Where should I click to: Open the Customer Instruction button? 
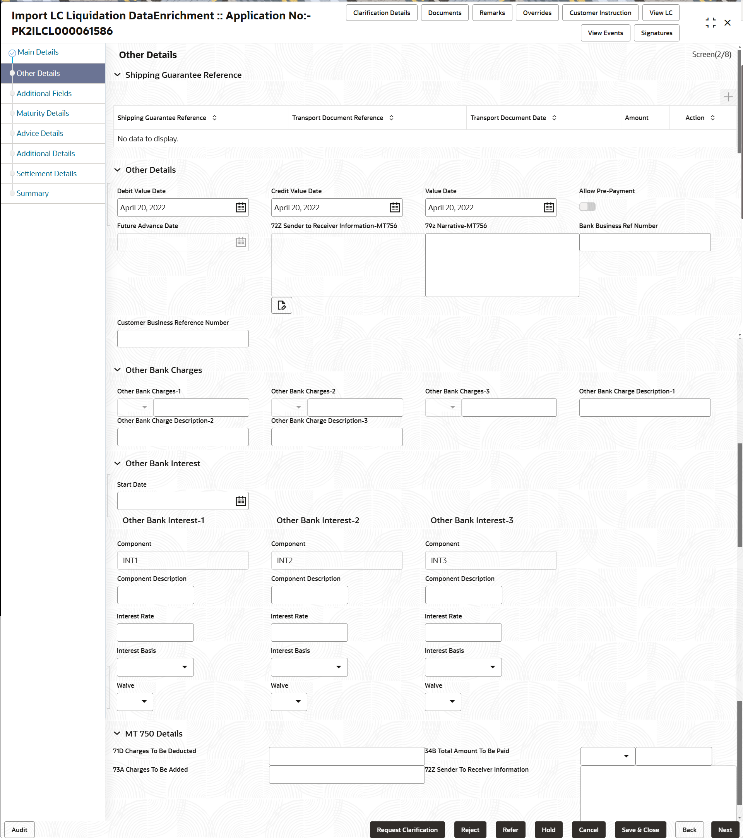point(600,13)
